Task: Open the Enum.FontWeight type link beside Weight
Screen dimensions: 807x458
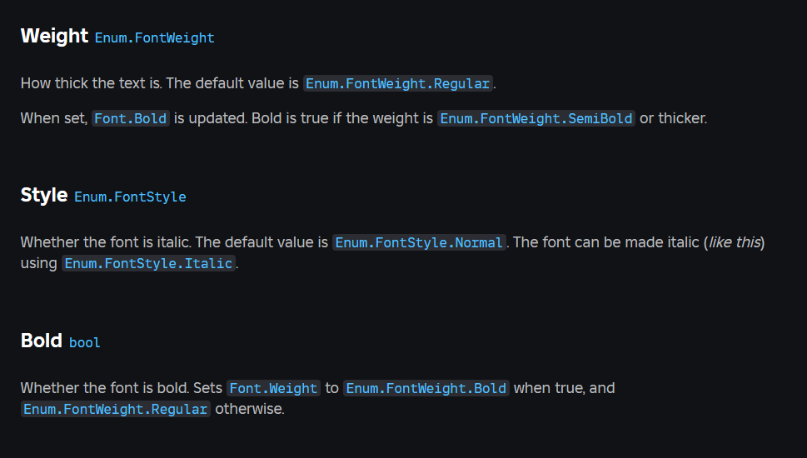Action: (154, 38)
